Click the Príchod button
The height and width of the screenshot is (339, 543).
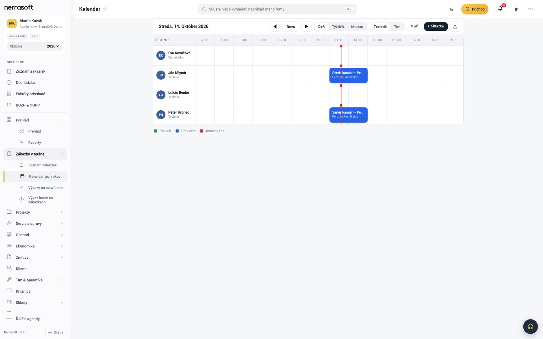pos(475,9)
